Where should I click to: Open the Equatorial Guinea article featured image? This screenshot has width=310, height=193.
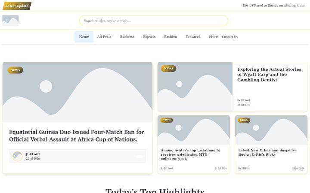[x=77, y=92]
